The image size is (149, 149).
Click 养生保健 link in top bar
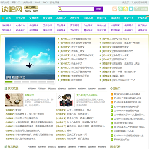[x=55, y=2]
